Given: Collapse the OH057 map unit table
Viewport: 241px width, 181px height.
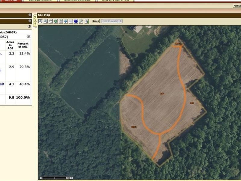Looking at the screenshot, I should click(x=28, y=37).
